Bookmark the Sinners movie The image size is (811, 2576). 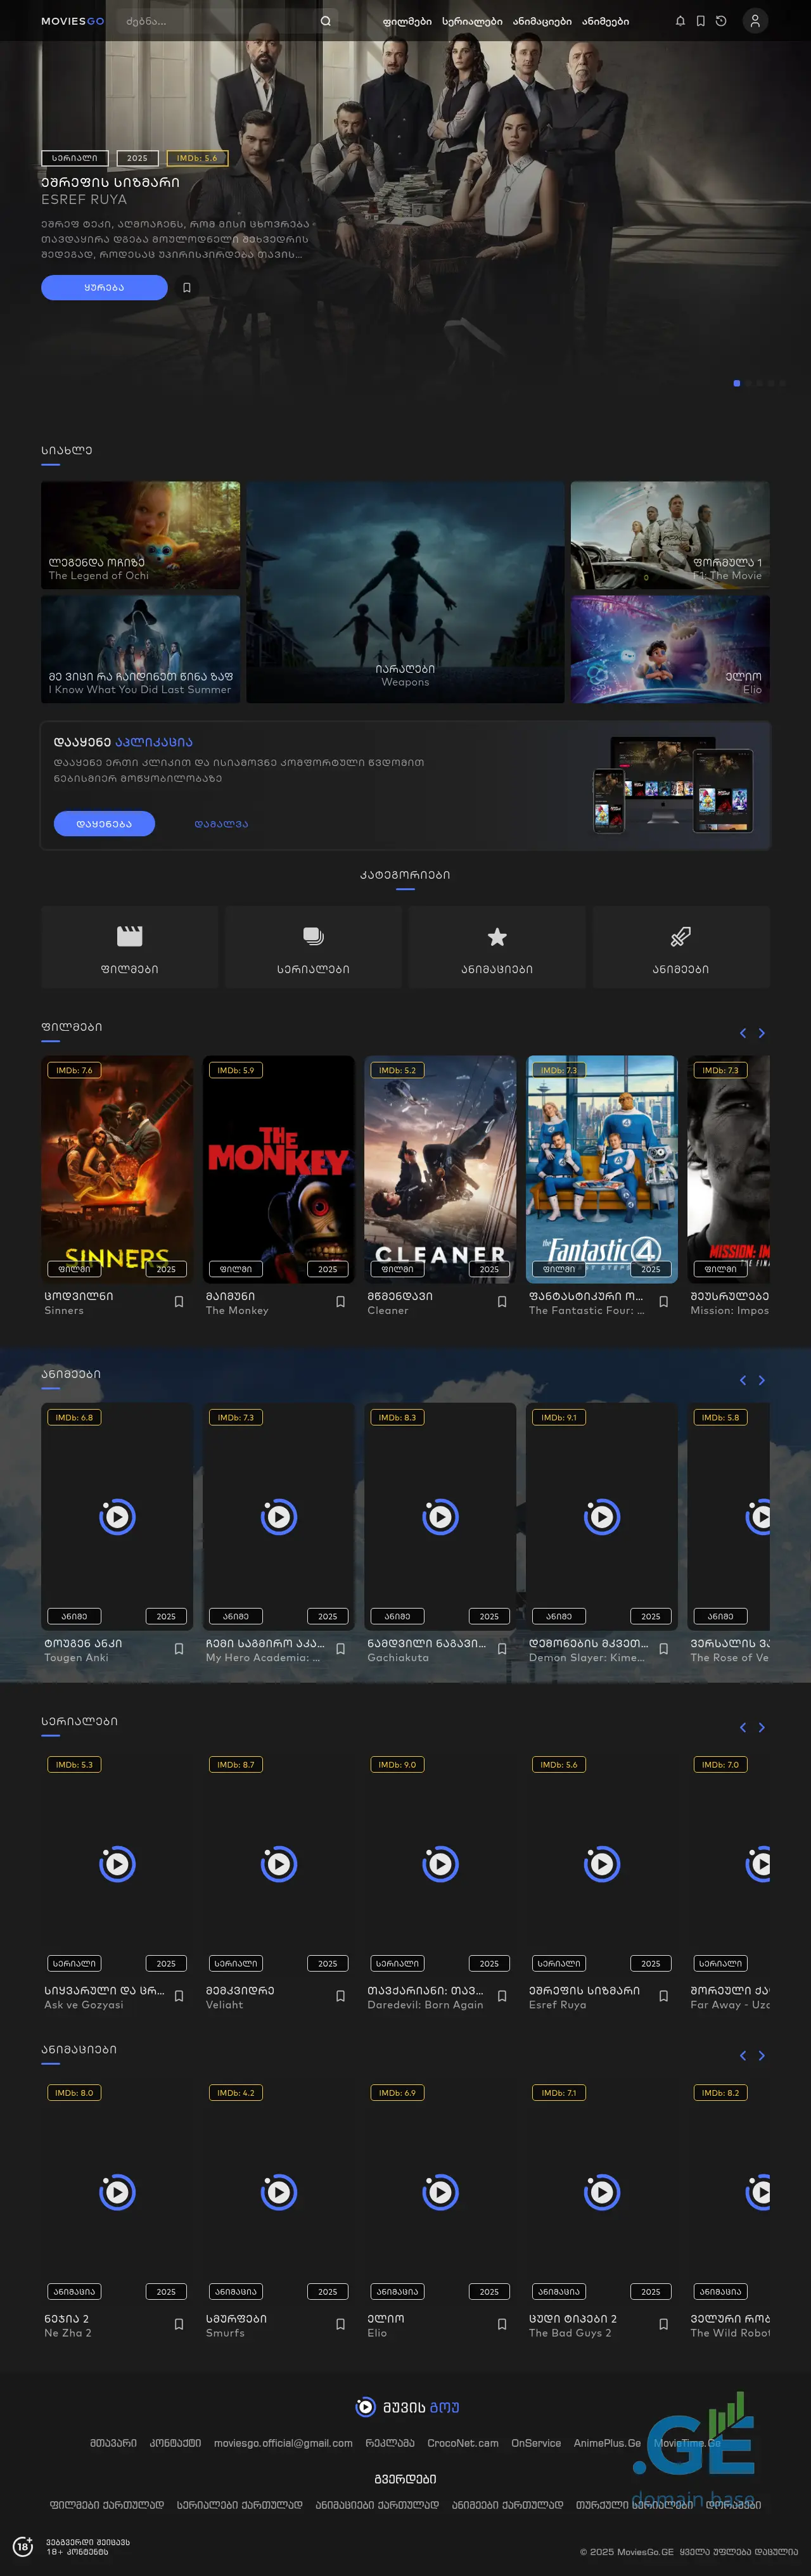pyautogui.click(x=179, y=1301)
